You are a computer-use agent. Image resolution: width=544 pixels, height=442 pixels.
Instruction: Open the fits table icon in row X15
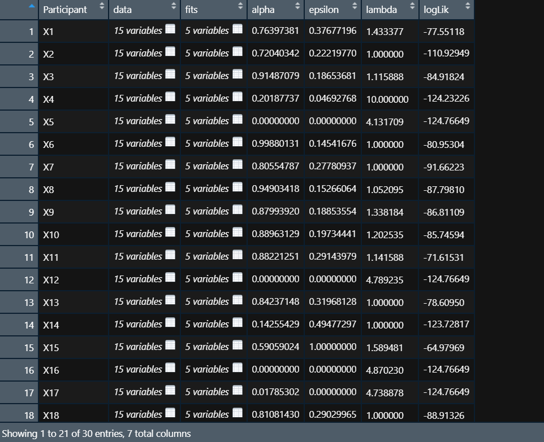click(238, 345)
